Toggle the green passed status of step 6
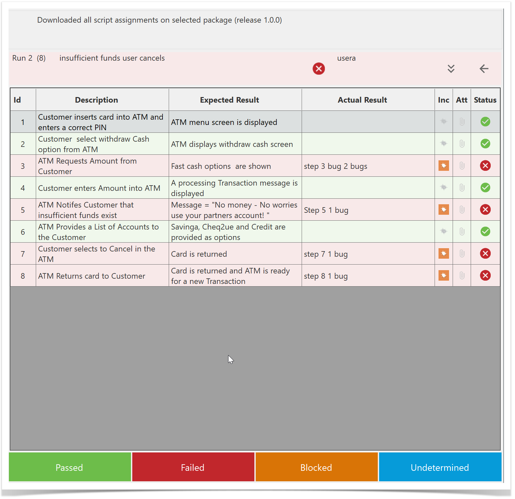The height and width of the screenshot is (499, 515). pos(485,232)
